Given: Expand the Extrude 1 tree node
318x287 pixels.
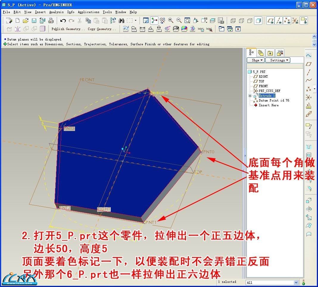Looking at the screenshot, I should pos(250,96).
